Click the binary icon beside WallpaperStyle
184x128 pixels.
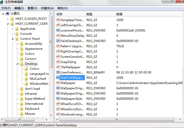tap(58, 98)
